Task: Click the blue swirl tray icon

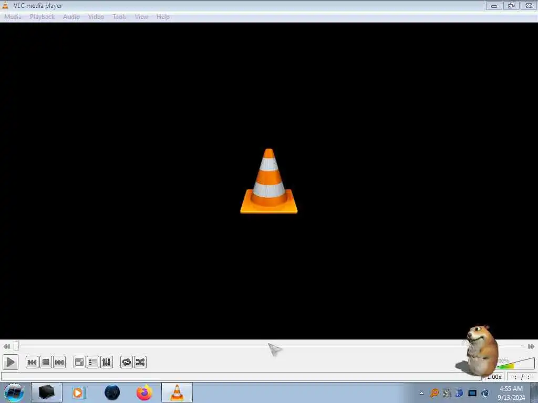Action: [x=485, y=393]
